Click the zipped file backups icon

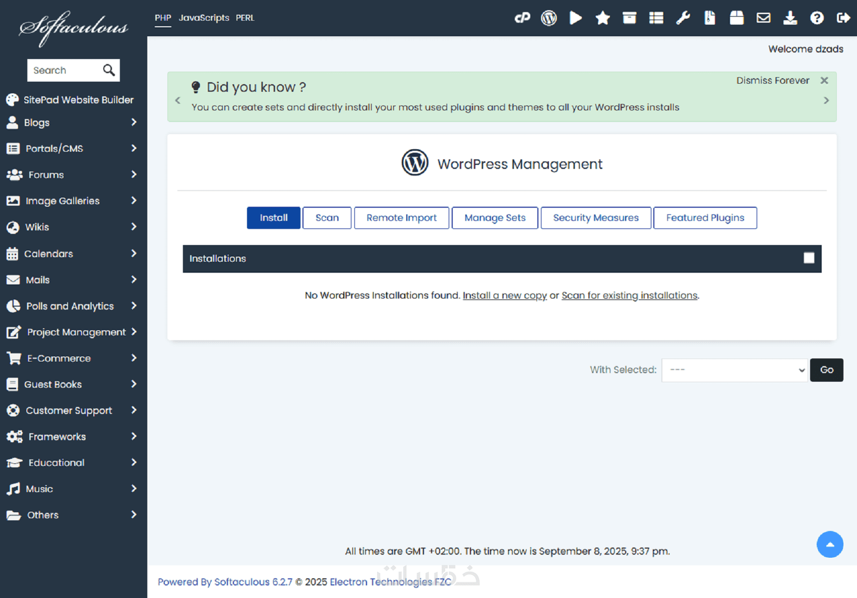tap(710, 18)
